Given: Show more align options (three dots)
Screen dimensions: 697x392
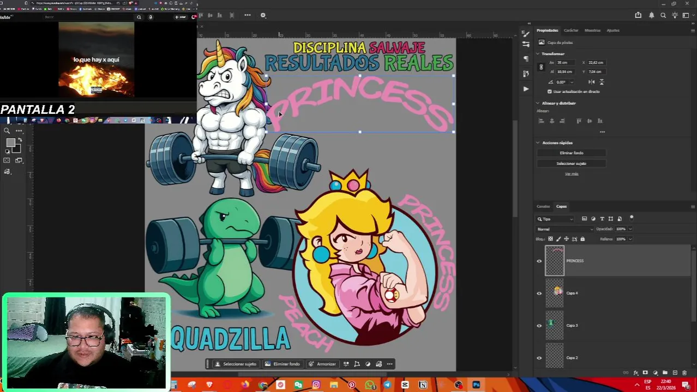Looking at the screenshot, I should pos(602,132).
